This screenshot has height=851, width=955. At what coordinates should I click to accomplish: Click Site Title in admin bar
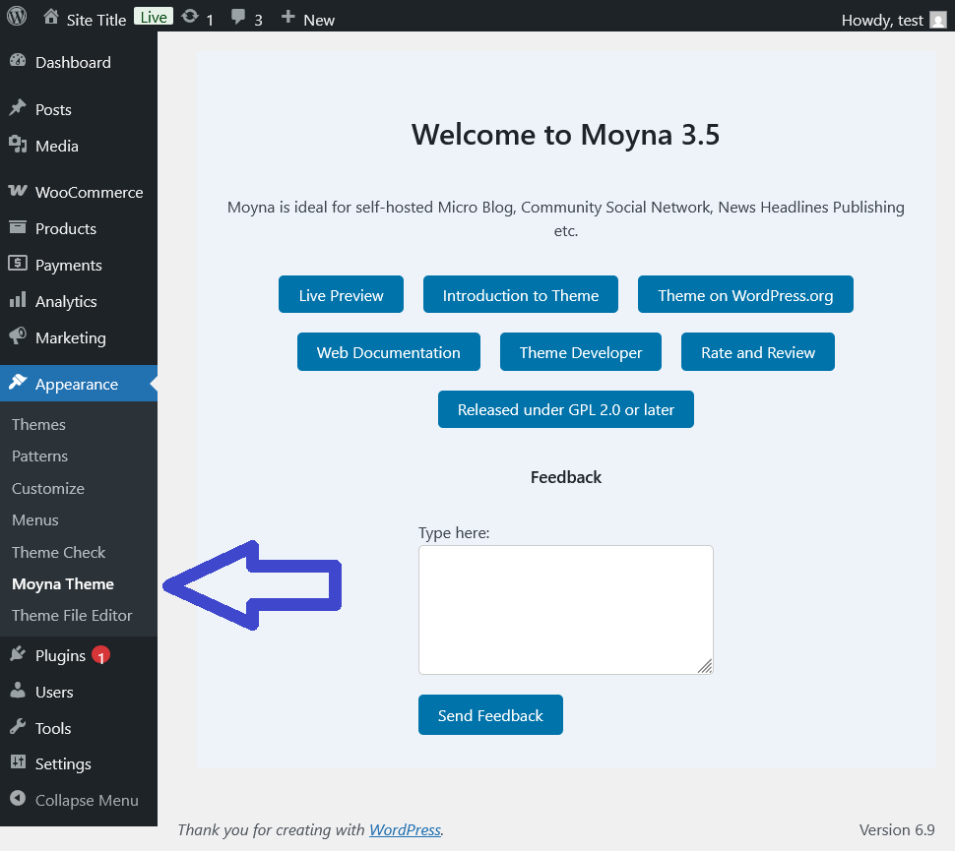(x=96, y=20)
